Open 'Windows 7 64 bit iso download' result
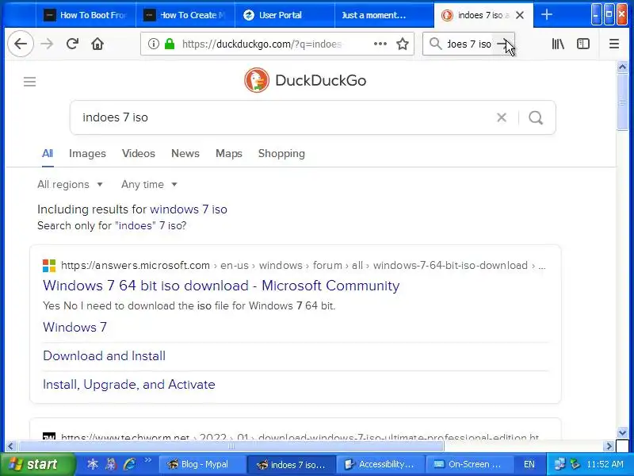The height and width of the screenshot is (476, 634). point(221,286)
